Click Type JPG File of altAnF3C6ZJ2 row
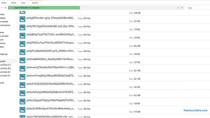The image size is (210, 118). pos(84,84)
